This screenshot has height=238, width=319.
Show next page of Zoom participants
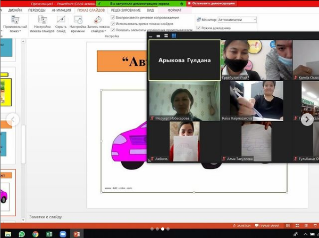pyautogui.click(x=307, y=120)
